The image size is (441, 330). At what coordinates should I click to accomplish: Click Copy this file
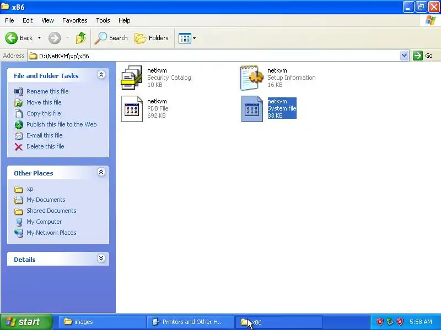click(x=44, y=113)
